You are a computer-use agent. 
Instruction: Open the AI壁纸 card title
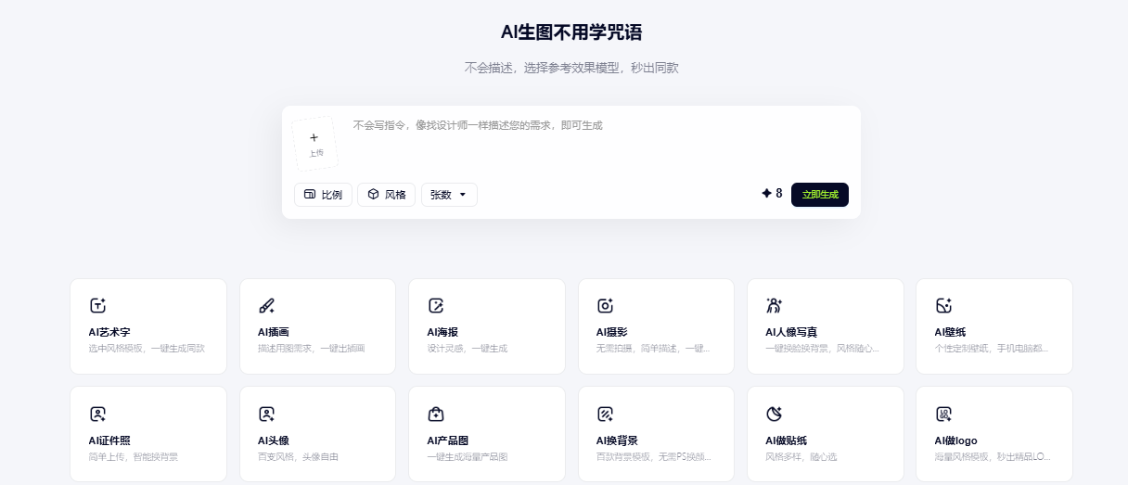950,332
